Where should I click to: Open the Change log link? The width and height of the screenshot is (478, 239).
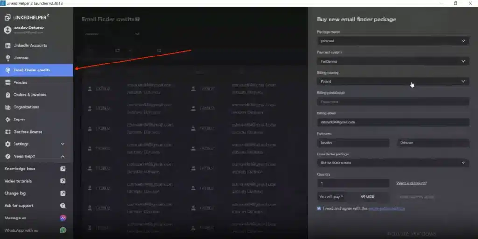click(15, 193)
